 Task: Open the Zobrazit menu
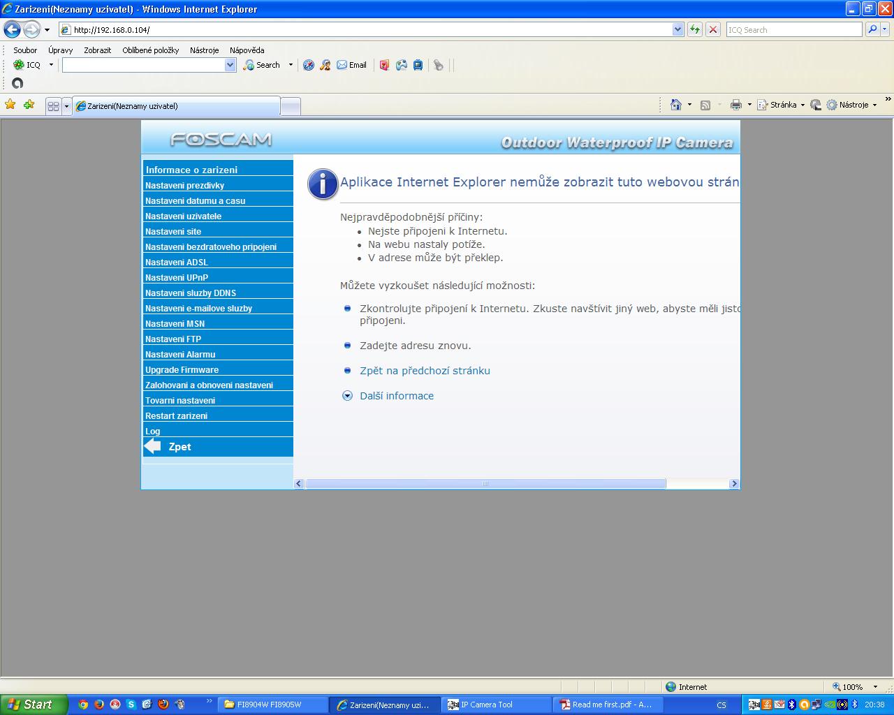(x=97, y=50)
